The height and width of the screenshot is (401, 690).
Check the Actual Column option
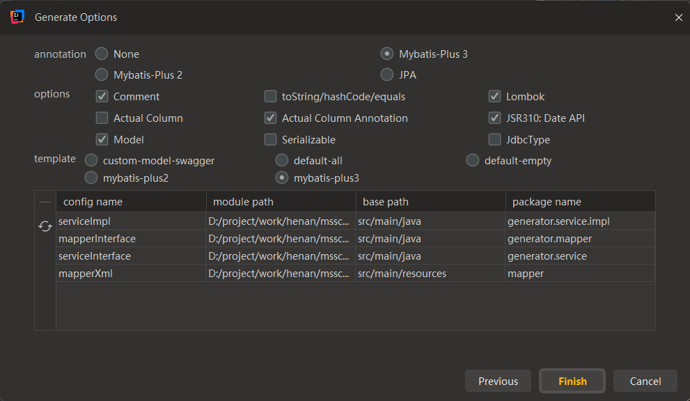click(102, 118)
